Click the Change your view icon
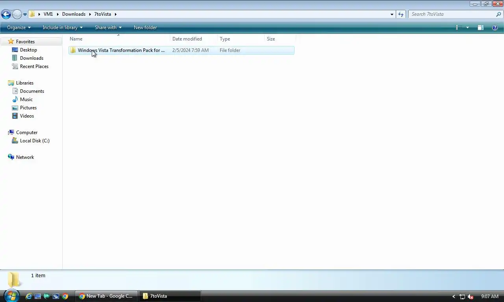 coord(459,28)
